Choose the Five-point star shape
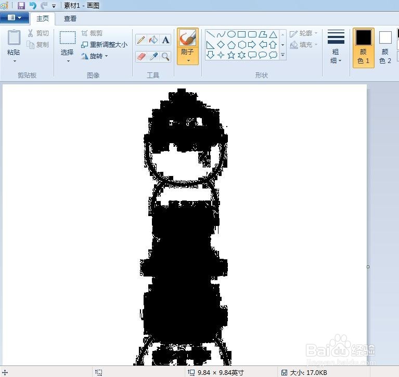The height and width of the screenshot is (377, 399). pos(231,55)
